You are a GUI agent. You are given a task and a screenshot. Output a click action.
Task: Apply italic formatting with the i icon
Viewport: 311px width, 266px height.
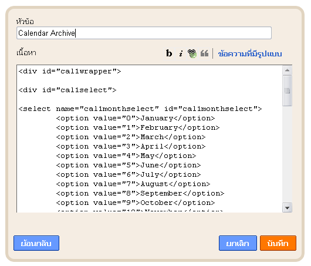[x=181, y=53]
